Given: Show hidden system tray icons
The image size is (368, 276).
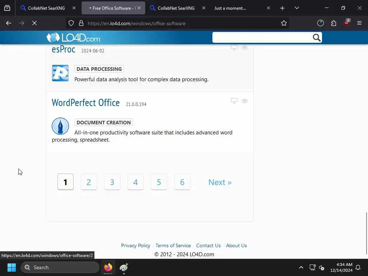Looking at the screenshot, I should coord(301,267).
